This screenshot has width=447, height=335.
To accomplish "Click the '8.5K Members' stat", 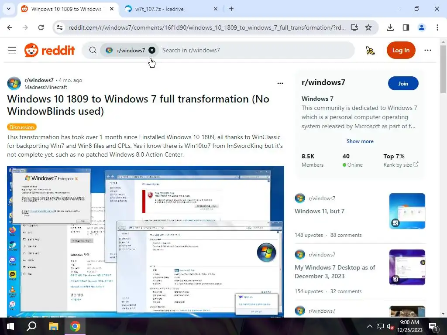I will pyautogui.click(x=313, y=161).
